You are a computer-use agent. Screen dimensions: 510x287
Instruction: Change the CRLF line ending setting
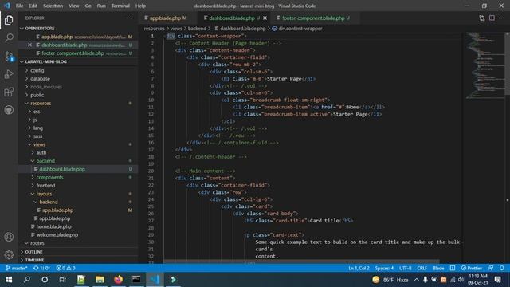[422, 268]
